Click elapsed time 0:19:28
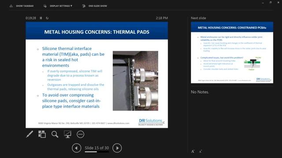The height and width of the screenshot is (158, 282). [x=31, y=18]
